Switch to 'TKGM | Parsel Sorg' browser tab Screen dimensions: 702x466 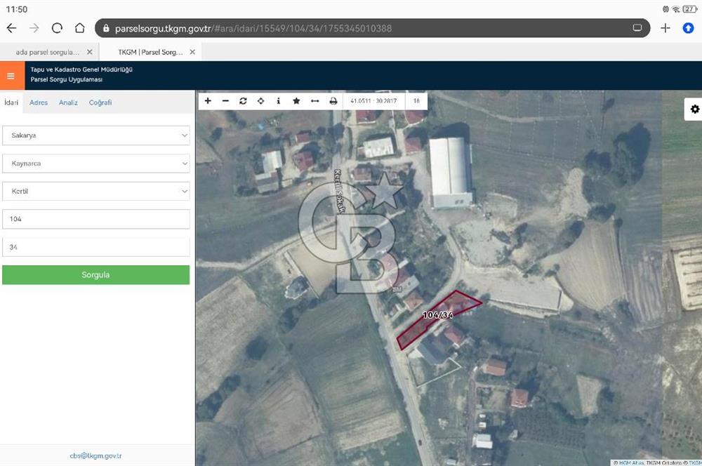(150, 52)
